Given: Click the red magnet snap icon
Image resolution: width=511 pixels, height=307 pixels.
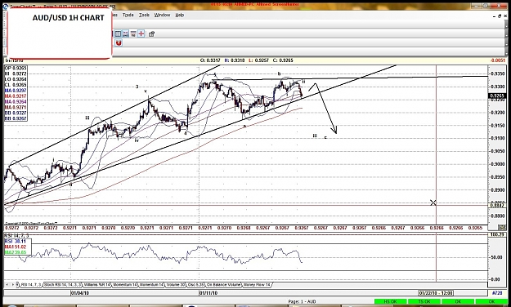Looking at the screenshot, I should [x=119, y=43].
